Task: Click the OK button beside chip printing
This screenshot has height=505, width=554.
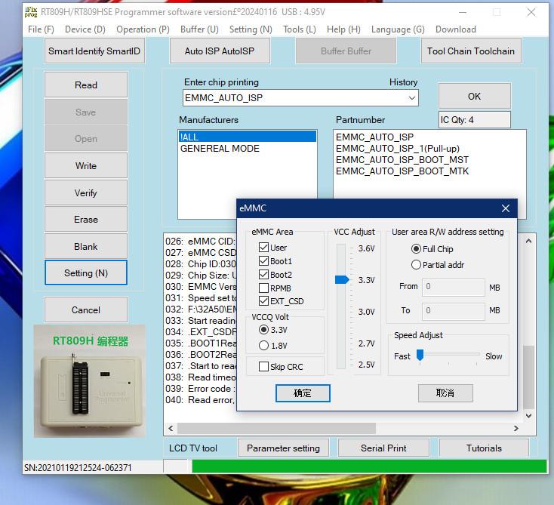Action: (x=474, y=96)
